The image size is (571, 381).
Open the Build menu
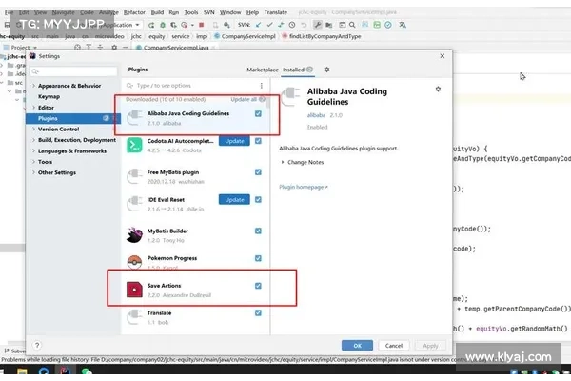[x=157, y=12]
